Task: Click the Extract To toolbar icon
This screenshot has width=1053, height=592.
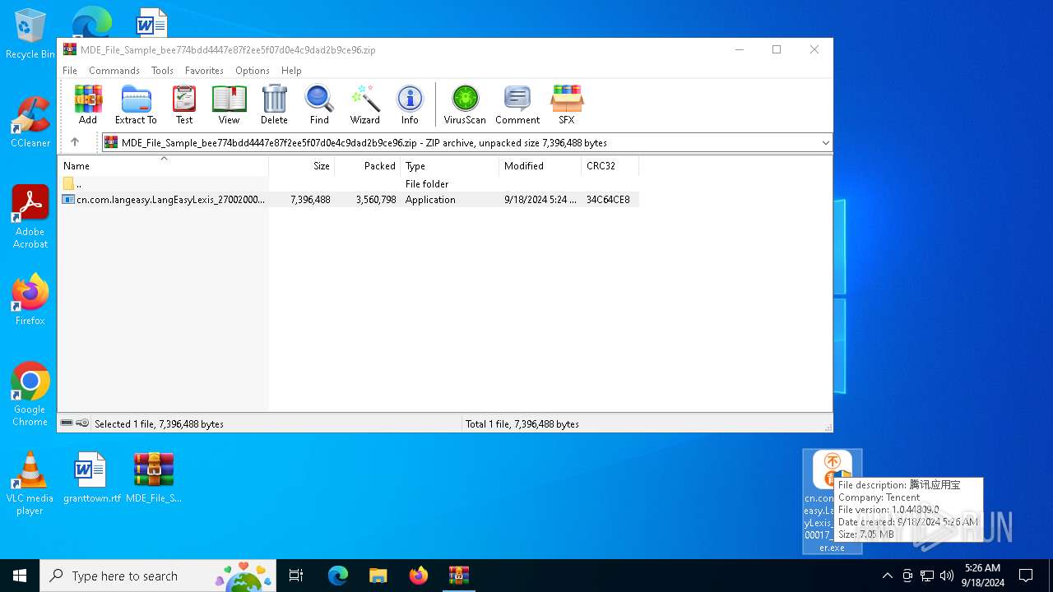Action: tap(136, 104)
